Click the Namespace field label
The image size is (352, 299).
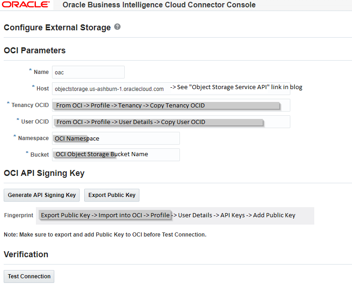click(33, 138)
